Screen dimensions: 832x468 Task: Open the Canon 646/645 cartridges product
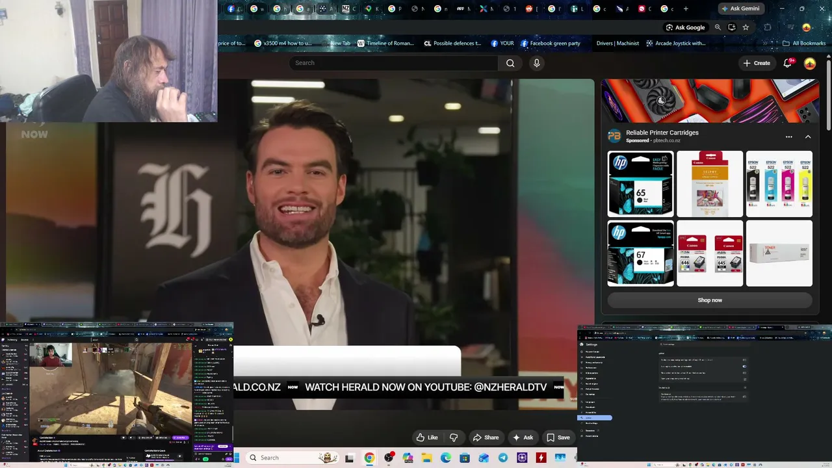coord(710,253)
